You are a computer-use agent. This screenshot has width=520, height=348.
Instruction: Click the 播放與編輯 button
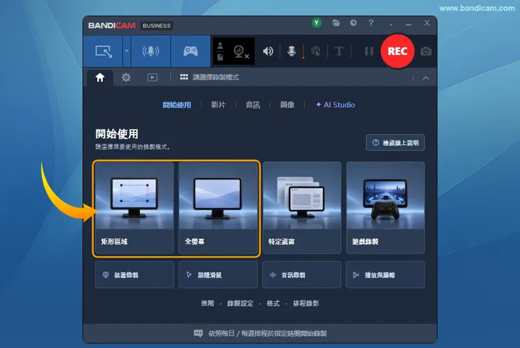click(385, 274)
